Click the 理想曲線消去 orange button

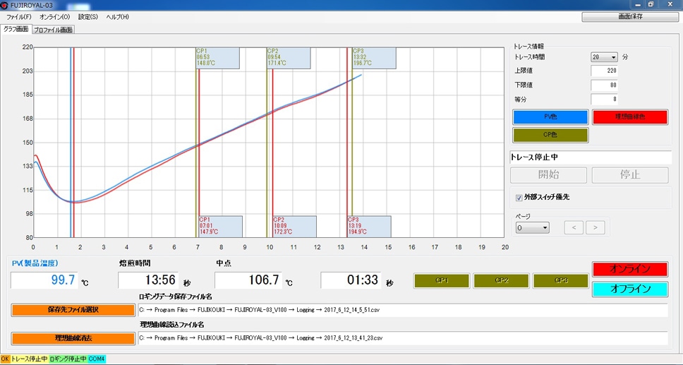(73, 338)
